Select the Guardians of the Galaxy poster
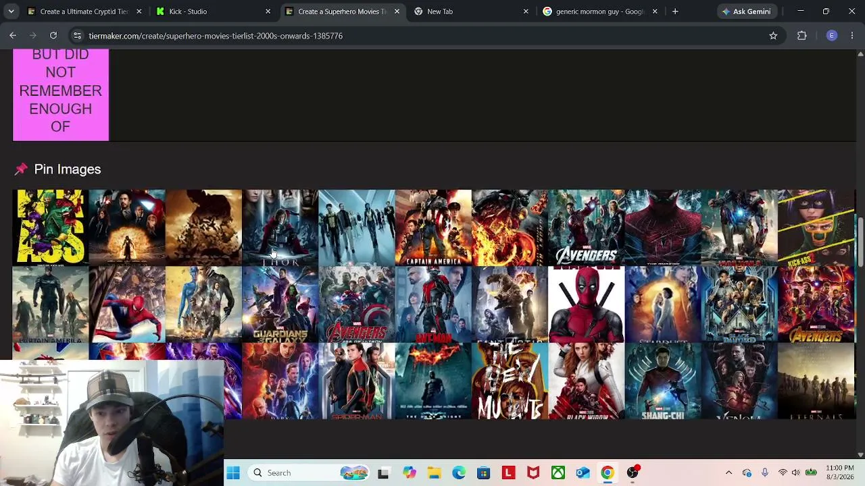The width and height of the screenshot is (865, 486). tap(280, 304)
